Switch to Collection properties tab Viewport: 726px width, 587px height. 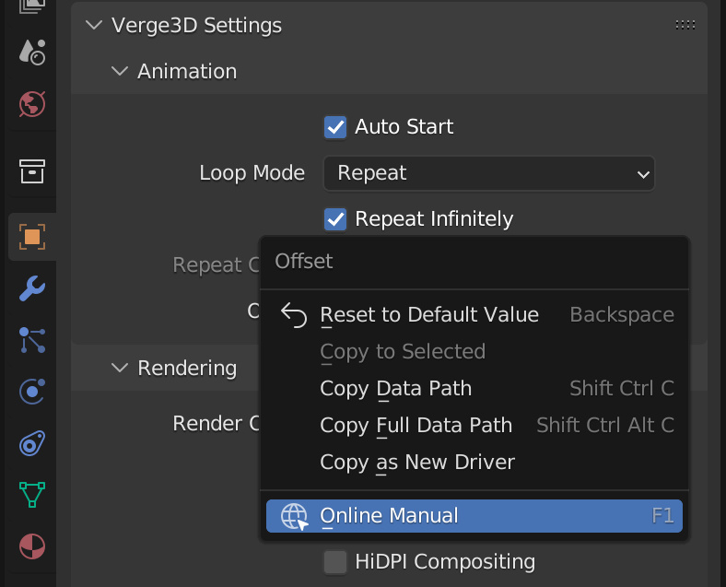coord(32,170)
